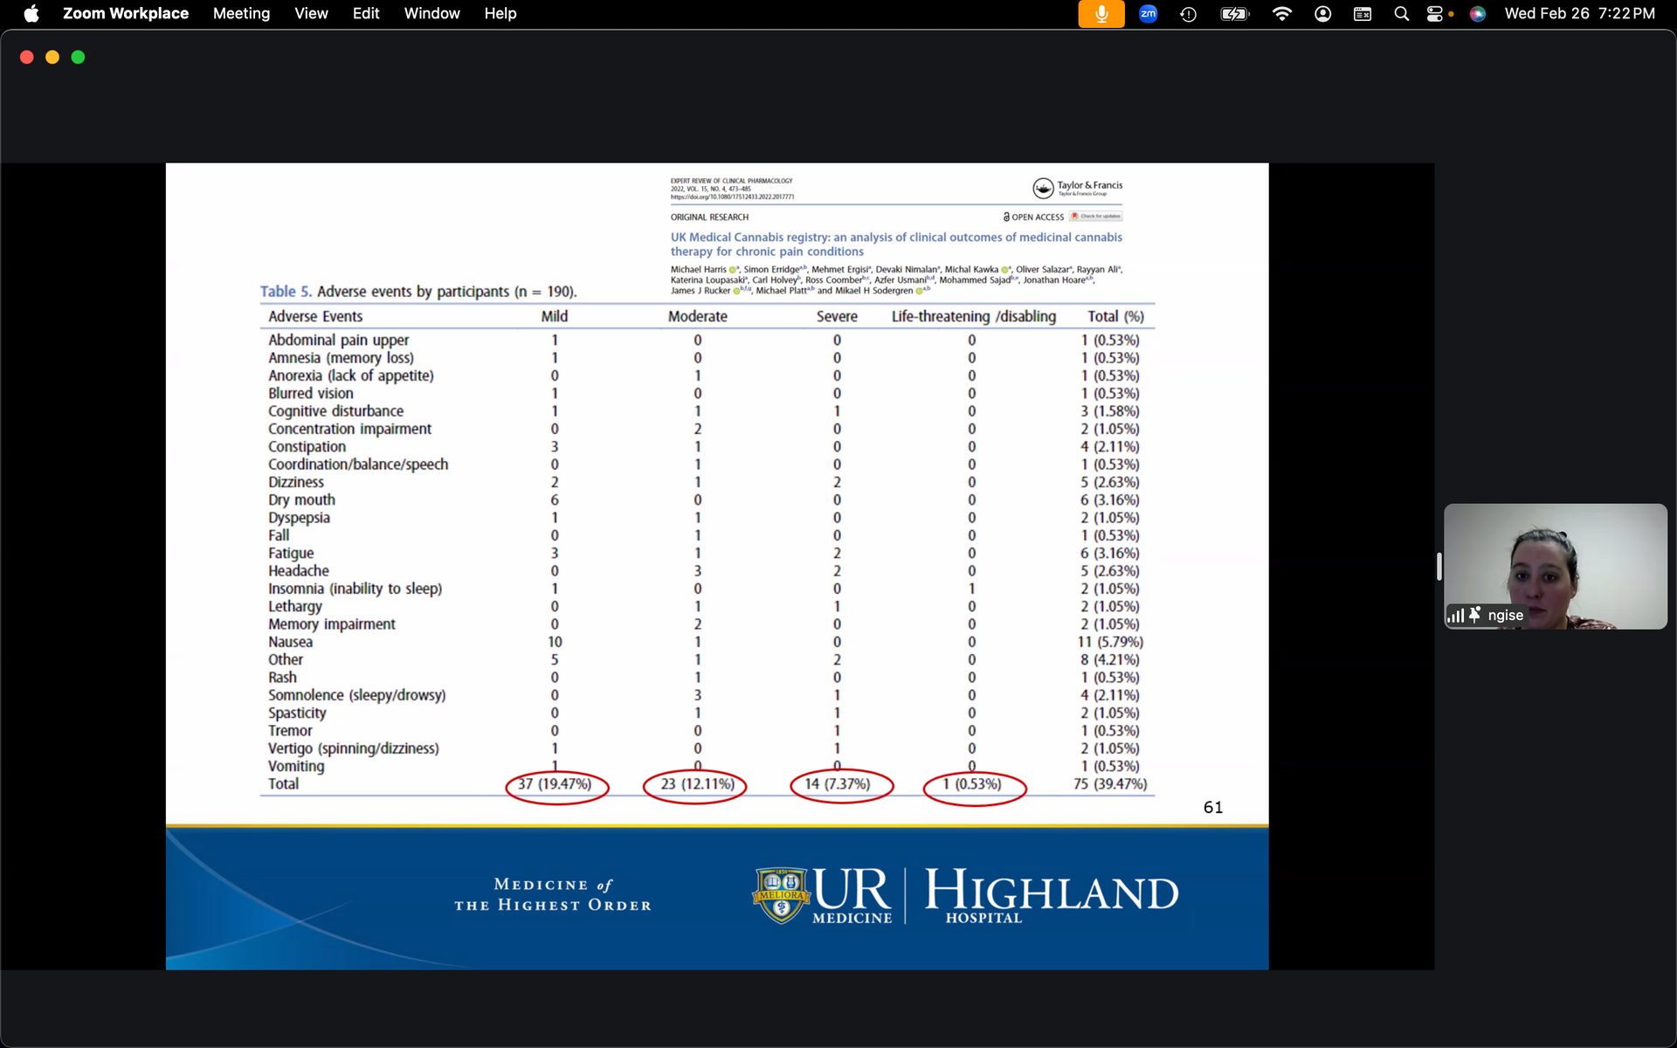The height and width of the screenshot is (1048, 1677).
Task: Open the Meeting menu
Action: click(241, 14)
